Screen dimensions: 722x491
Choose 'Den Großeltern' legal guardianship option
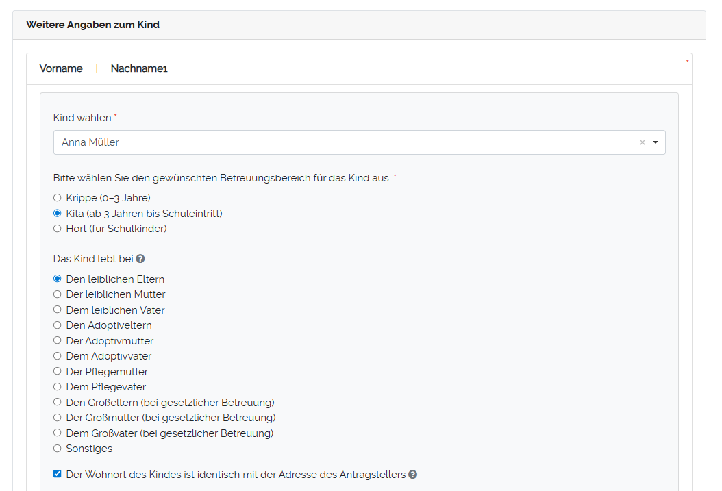click(x=58, y=402)
